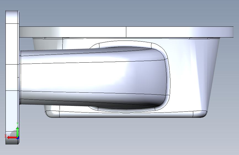Click the red X axis arrow of the triad
This screenshot has width=239, height=155.
[12, 138]
